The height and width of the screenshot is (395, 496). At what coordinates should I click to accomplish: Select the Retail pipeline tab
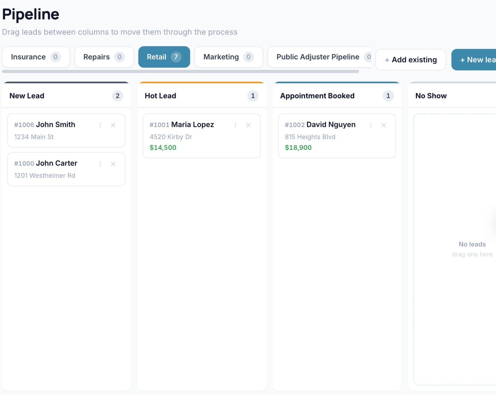pyautogui.click(x=164, y=57)
